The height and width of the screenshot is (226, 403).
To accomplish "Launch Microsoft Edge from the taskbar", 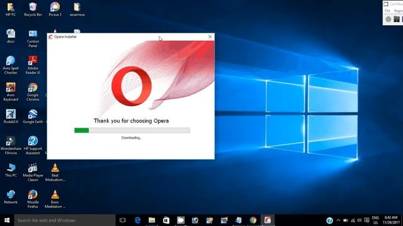I will click(137, 220).
